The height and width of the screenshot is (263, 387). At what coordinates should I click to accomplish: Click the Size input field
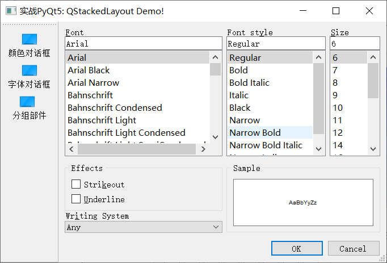point(354,44)
